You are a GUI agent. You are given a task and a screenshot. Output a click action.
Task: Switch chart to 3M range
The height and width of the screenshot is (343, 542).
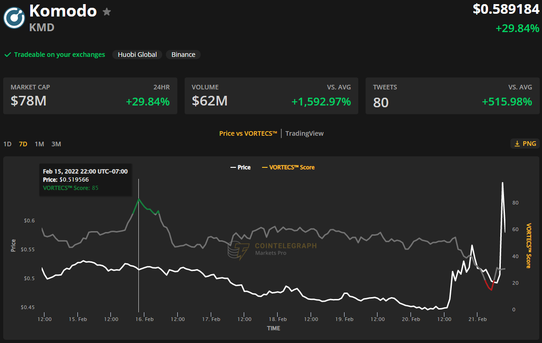[x=56, y=144]
